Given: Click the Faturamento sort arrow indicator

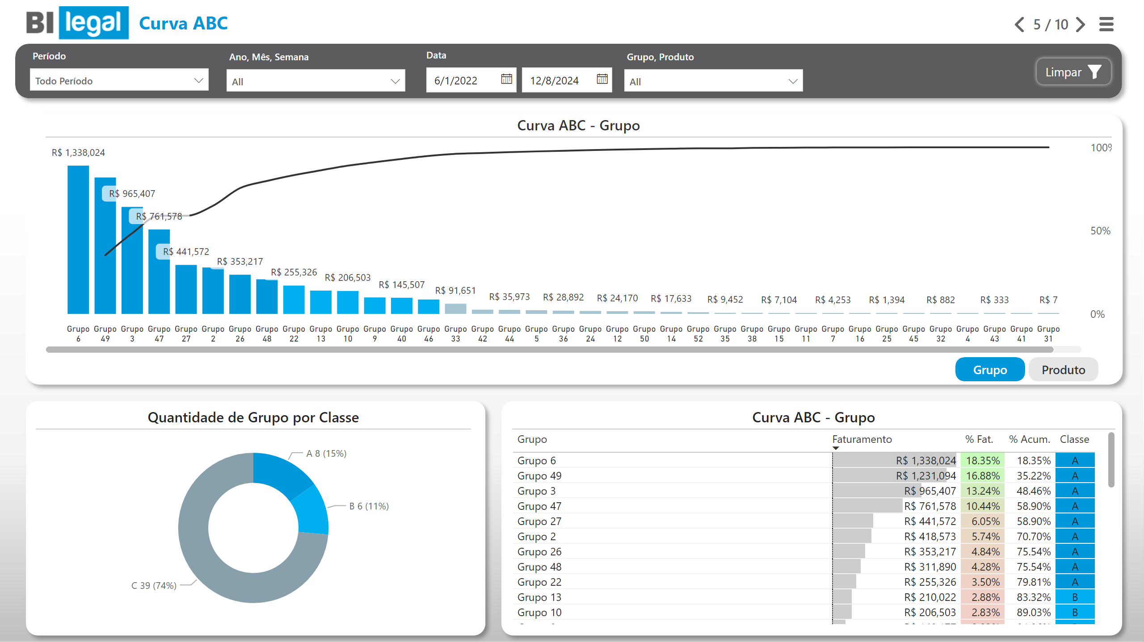Looking at the screenshot, I should click(x=836, y=448).
